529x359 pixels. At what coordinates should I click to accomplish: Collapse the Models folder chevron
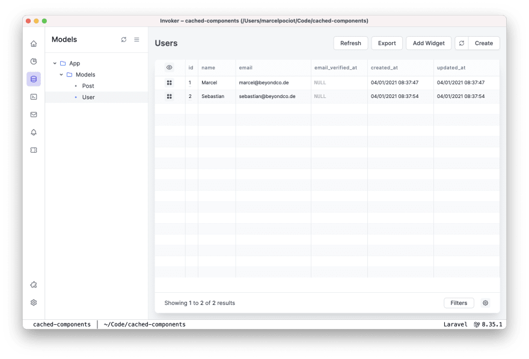(x=61, y=75)
